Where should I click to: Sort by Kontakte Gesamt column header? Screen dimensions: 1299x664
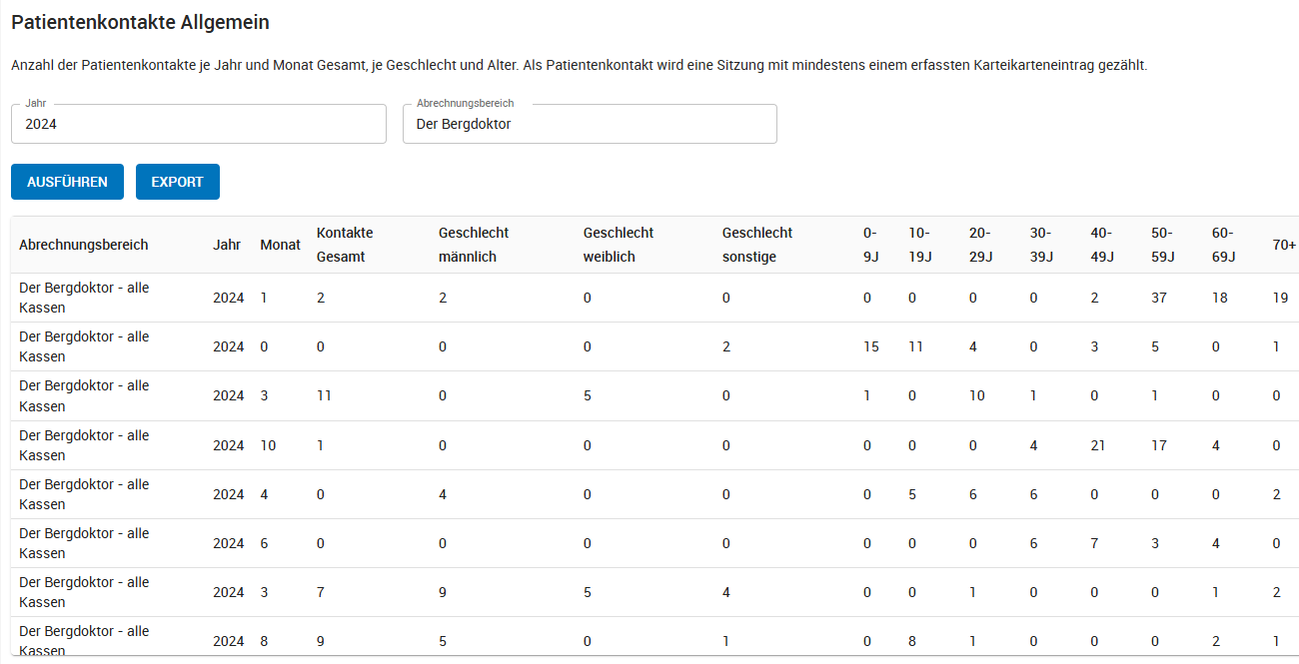pyautogui.click(x=345, y=245)
